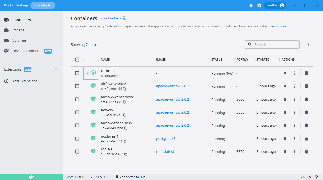
Task: Open more options for flower-1
Action: pos(295,112)
